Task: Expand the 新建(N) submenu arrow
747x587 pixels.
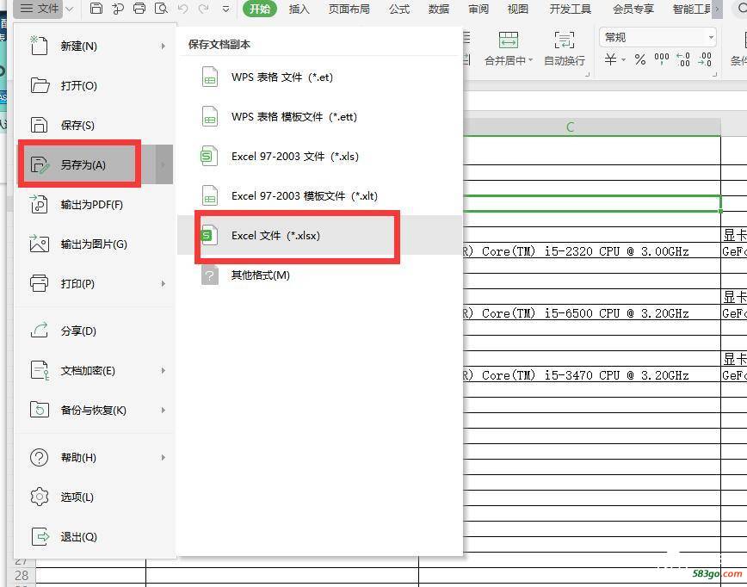Action: tap(163, 46)
